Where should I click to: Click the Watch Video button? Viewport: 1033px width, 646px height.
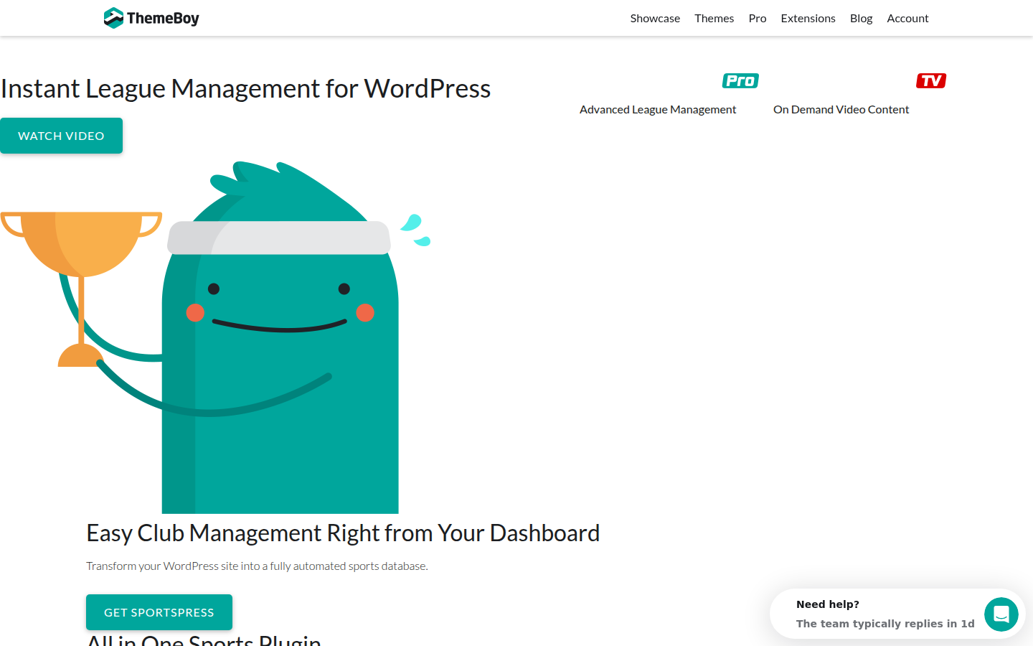pyautogui.click(x=61, y=136)
